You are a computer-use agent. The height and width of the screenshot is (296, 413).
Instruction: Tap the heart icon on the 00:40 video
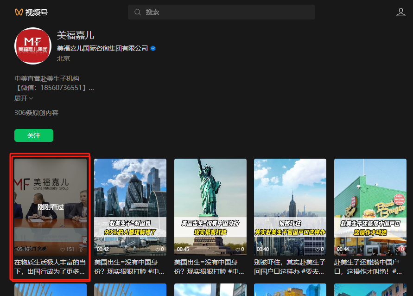click(318, 249)
